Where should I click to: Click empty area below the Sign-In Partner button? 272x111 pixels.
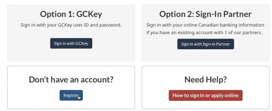pos(205,56)
